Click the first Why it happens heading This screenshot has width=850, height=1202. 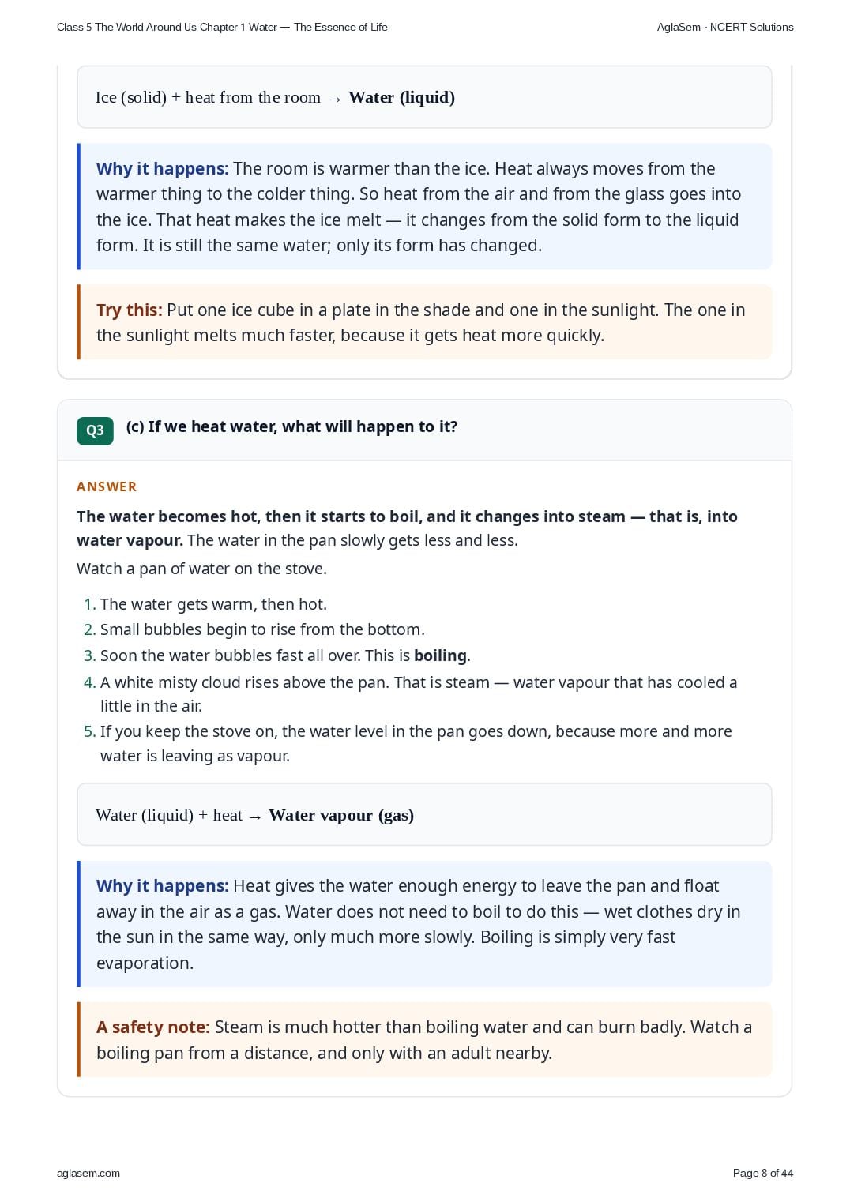coord(162,168)
